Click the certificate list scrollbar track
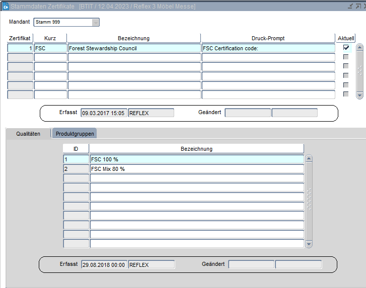Viewport: 366px width, 288px height. click(x=359, y=71)
